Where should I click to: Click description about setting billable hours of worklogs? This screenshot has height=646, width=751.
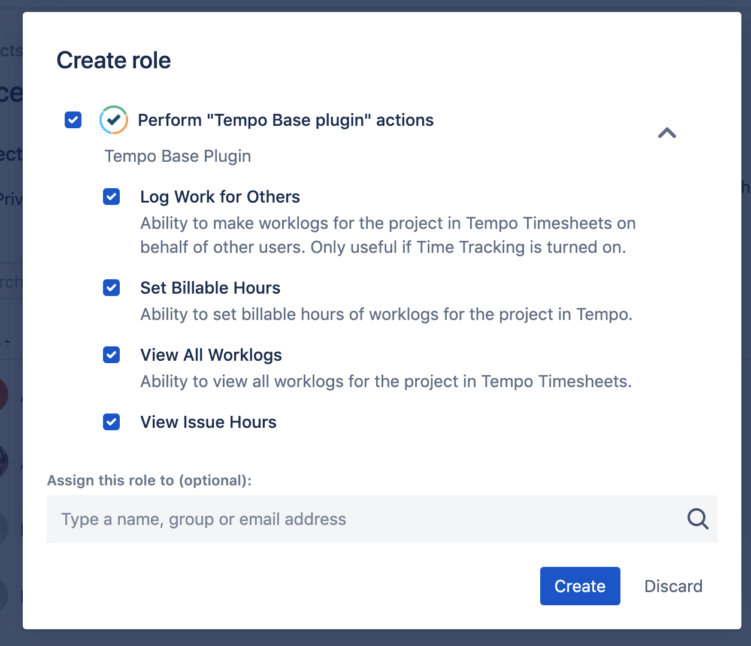coord(386,314)
